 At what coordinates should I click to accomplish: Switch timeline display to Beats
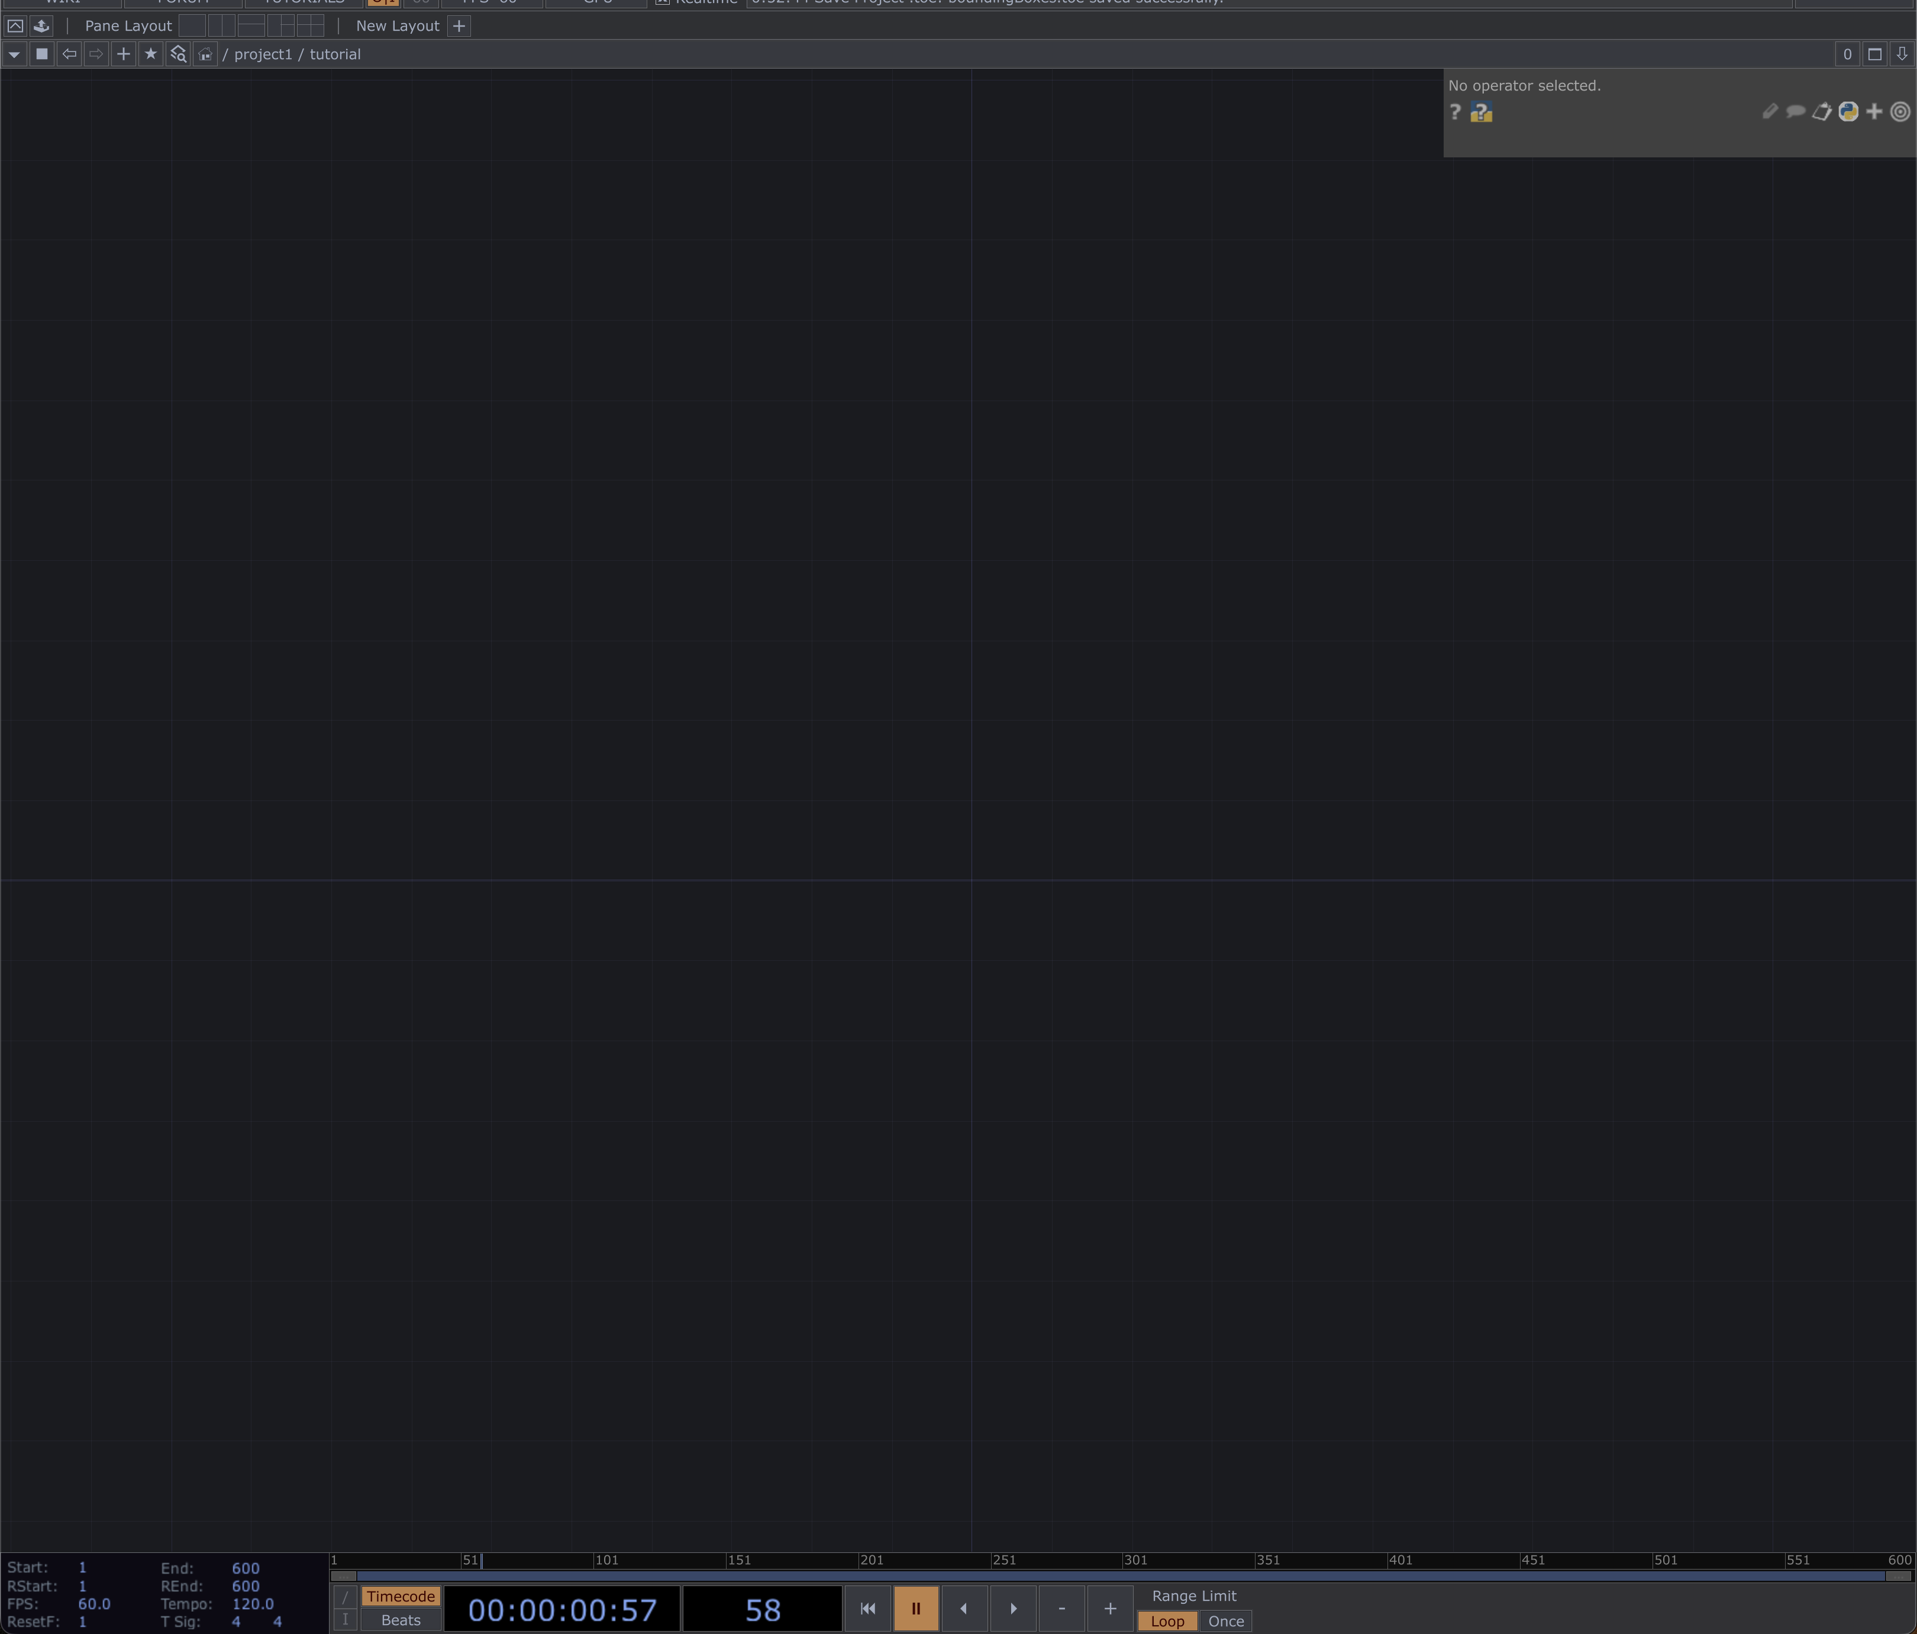click(401, 1620)
